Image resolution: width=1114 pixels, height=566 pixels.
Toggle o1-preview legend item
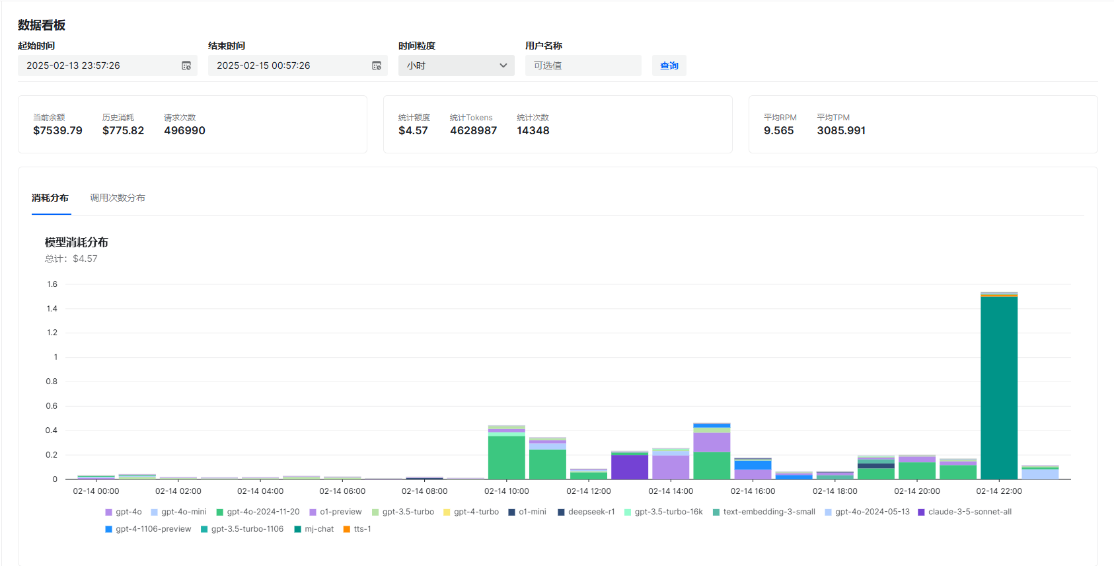point(336,512)
